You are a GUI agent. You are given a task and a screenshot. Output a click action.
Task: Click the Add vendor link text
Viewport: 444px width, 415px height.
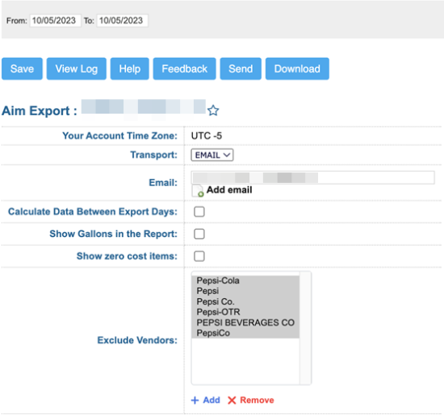212,400
